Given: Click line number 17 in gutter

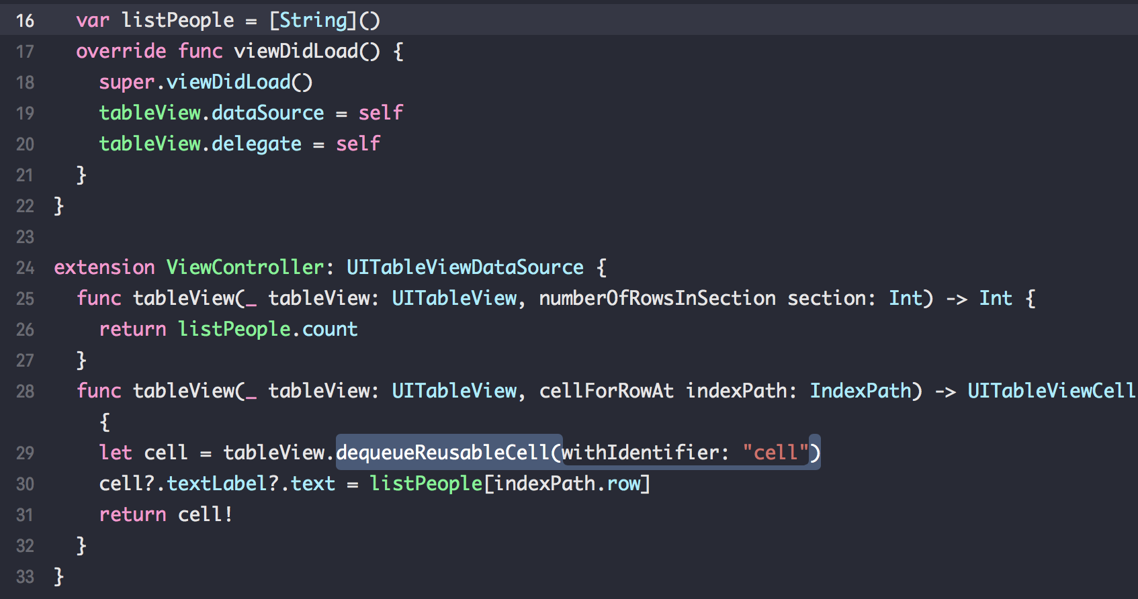Looking at the screenshot, I should [25, 51].
